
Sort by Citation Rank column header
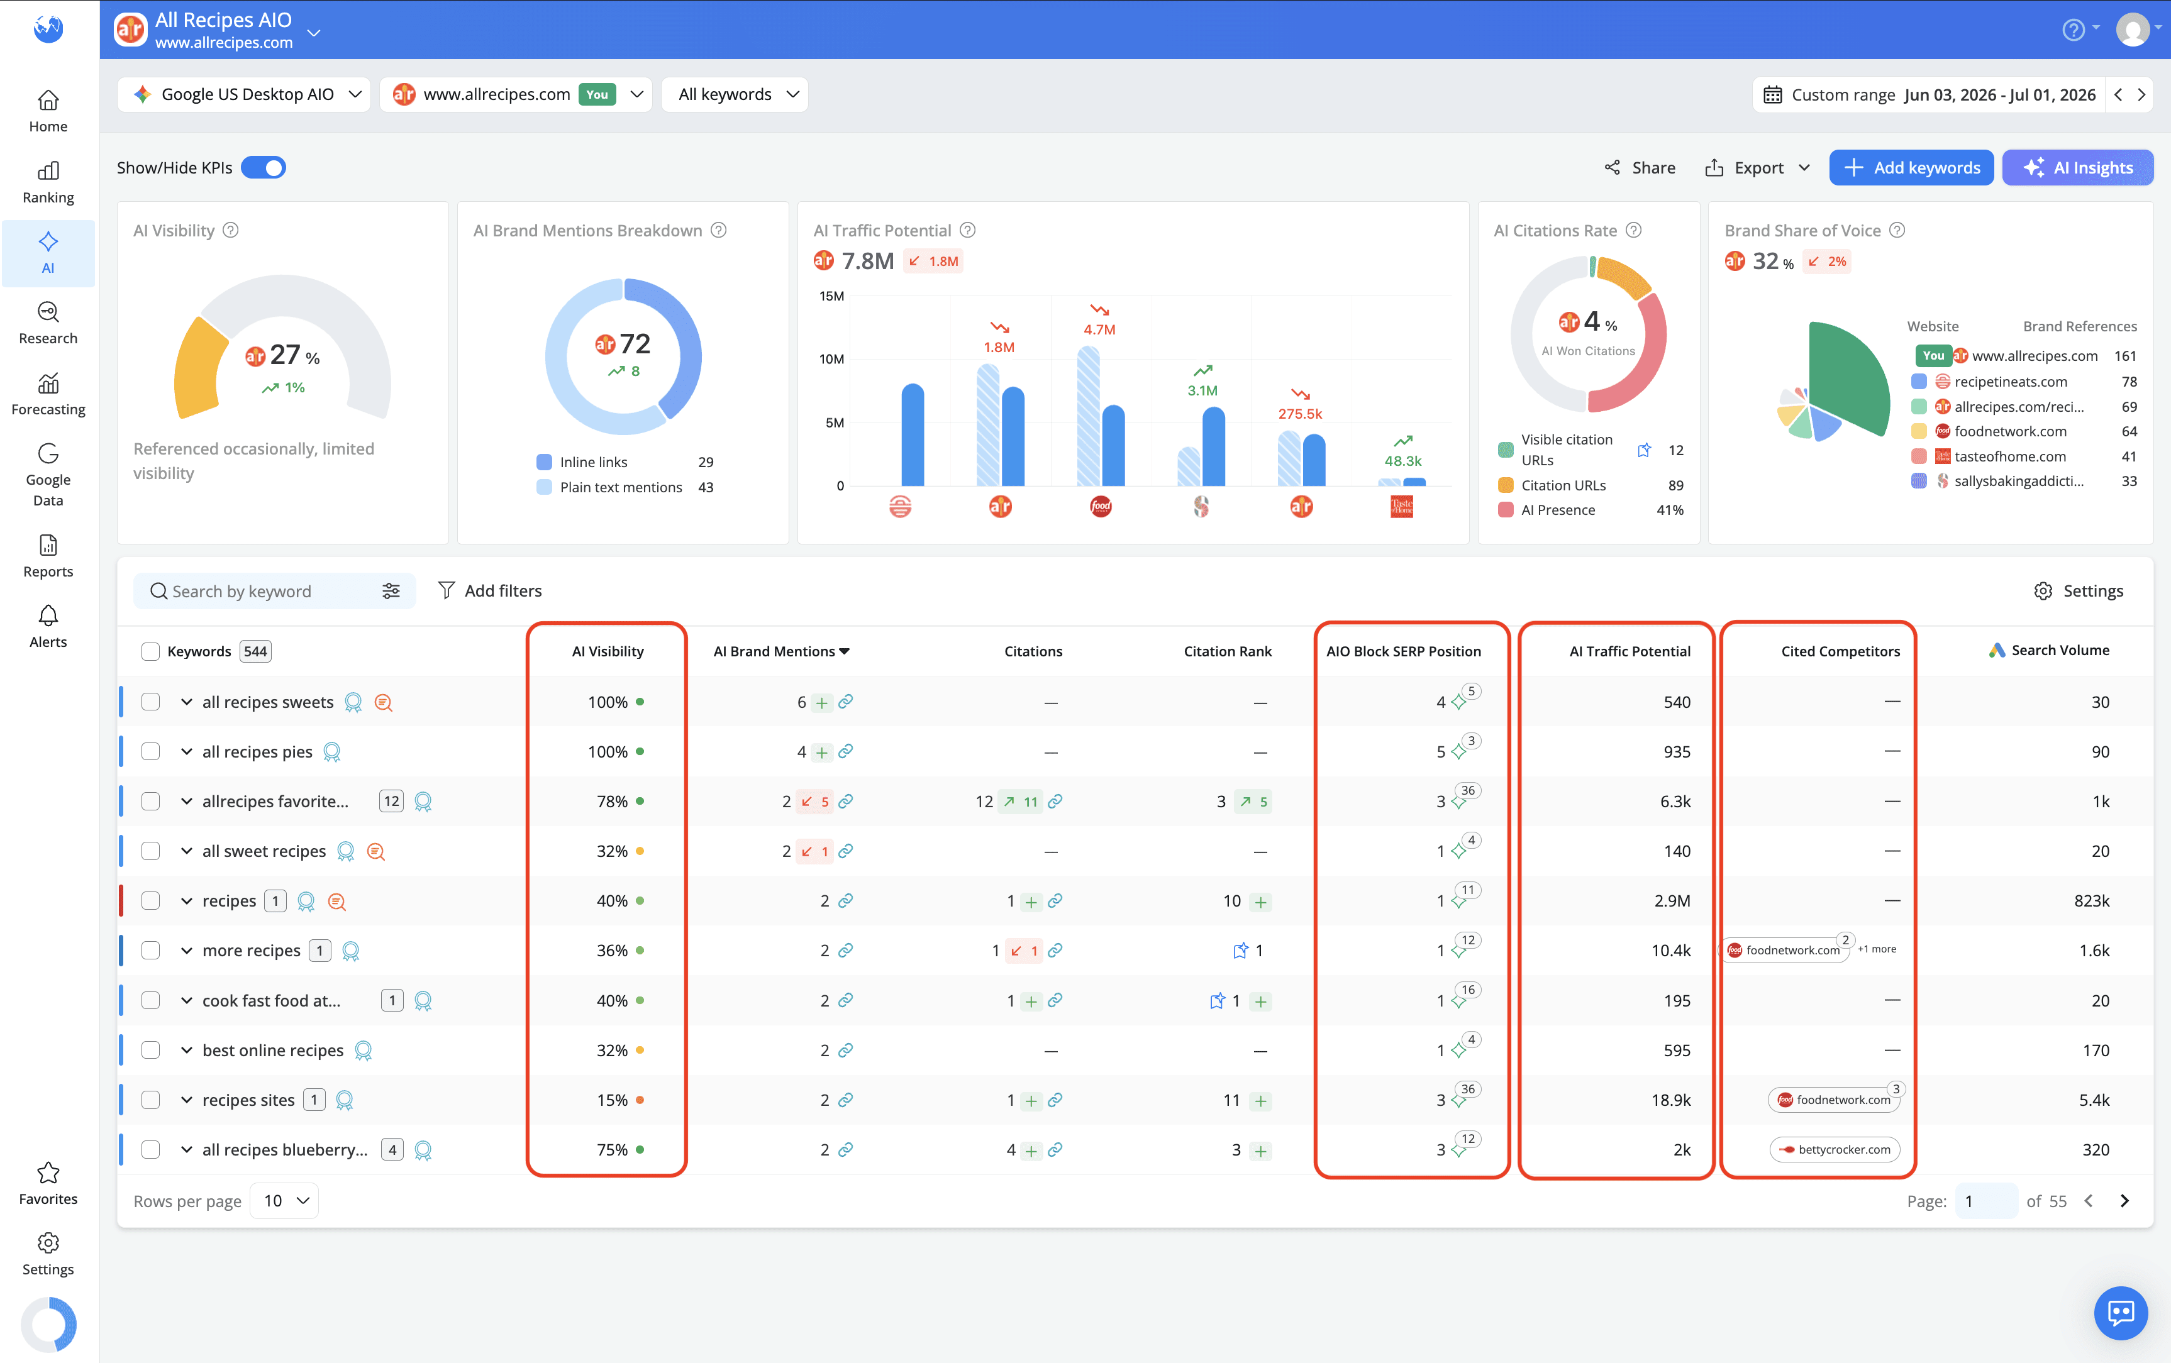click(1227, 651)
